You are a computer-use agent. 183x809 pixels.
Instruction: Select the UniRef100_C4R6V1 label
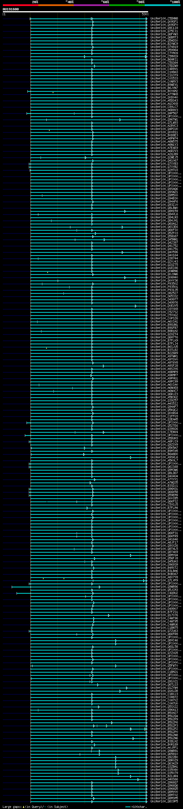pyautogui.click(x=164, y=69)
